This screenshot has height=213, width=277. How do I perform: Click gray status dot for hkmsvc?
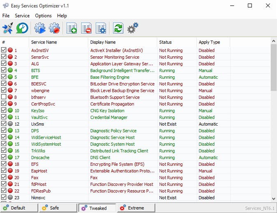[x=10, y=197]
